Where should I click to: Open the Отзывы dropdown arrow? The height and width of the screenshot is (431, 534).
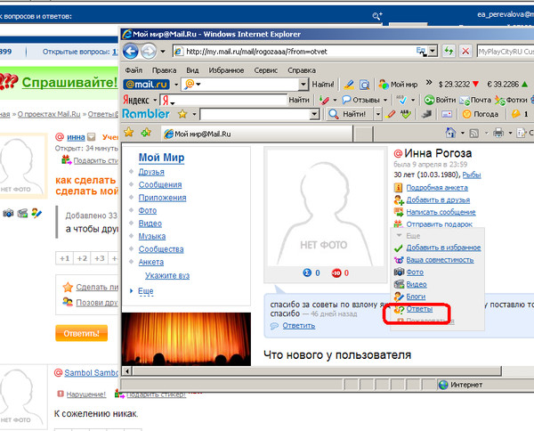[x=385, y=100]
